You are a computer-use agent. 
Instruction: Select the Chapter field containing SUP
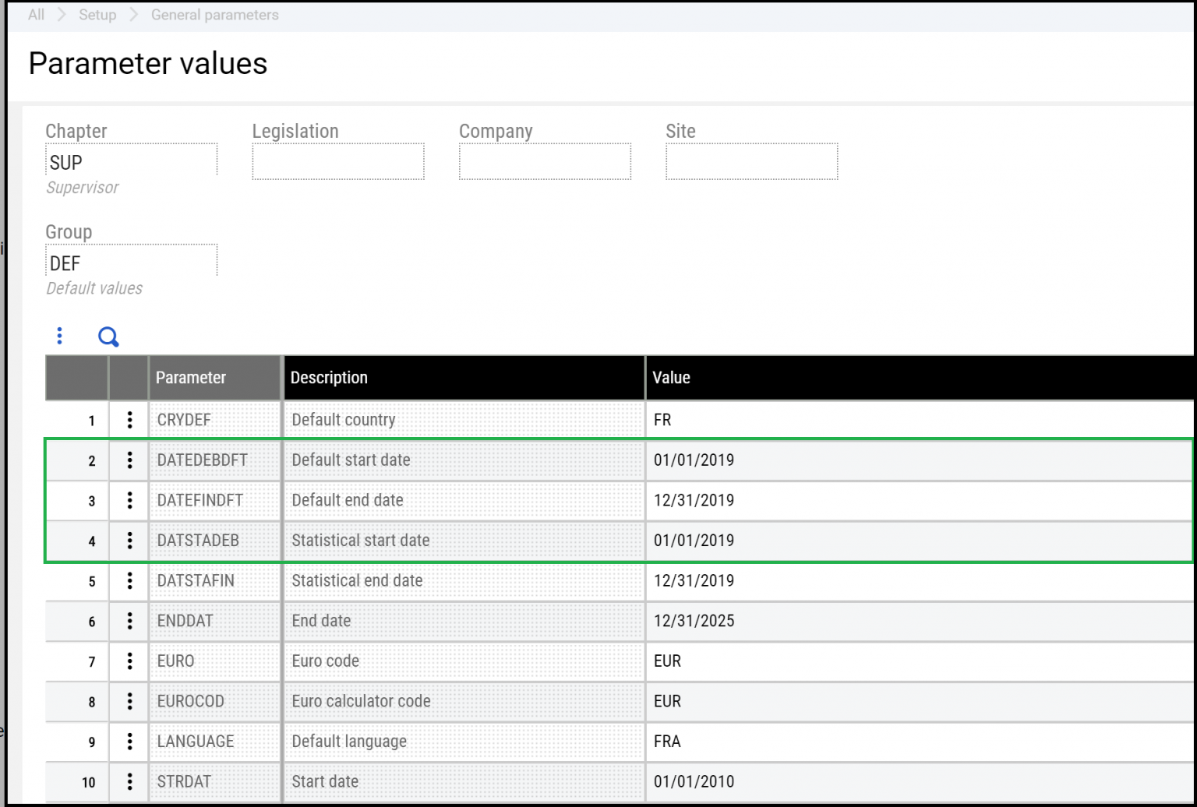tap(131, 162)
